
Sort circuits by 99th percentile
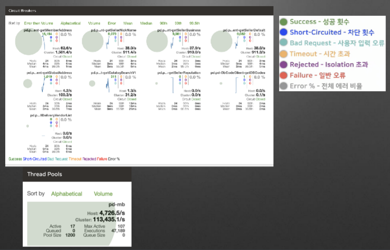[x=178, y=23]
